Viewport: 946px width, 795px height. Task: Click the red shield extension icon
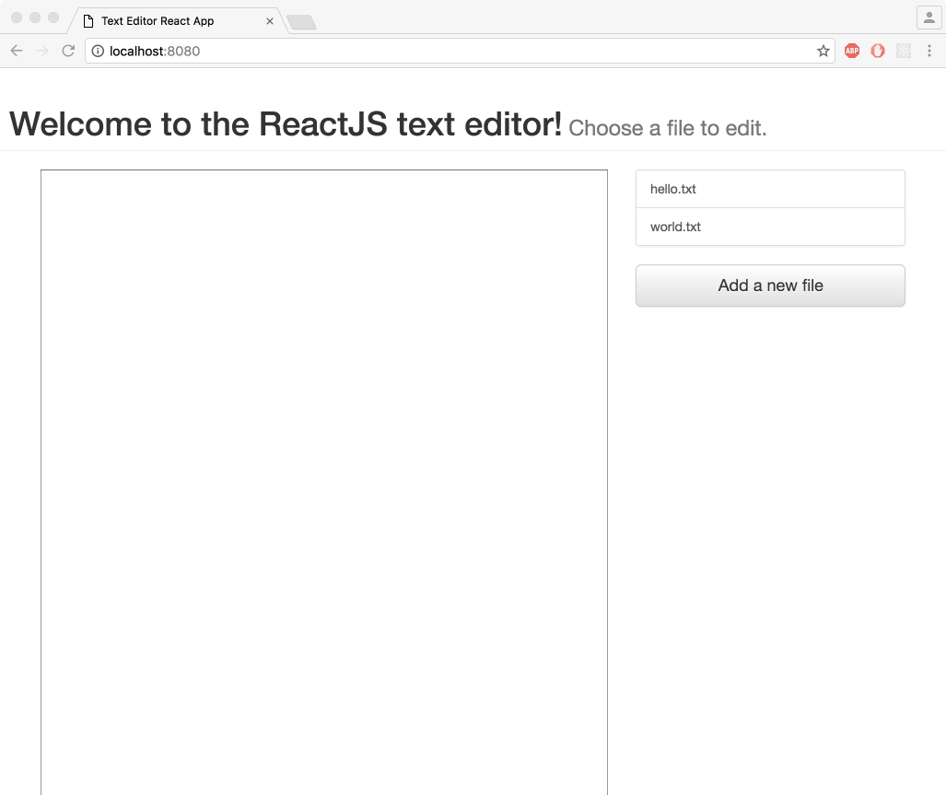click(x=878, y=52)
